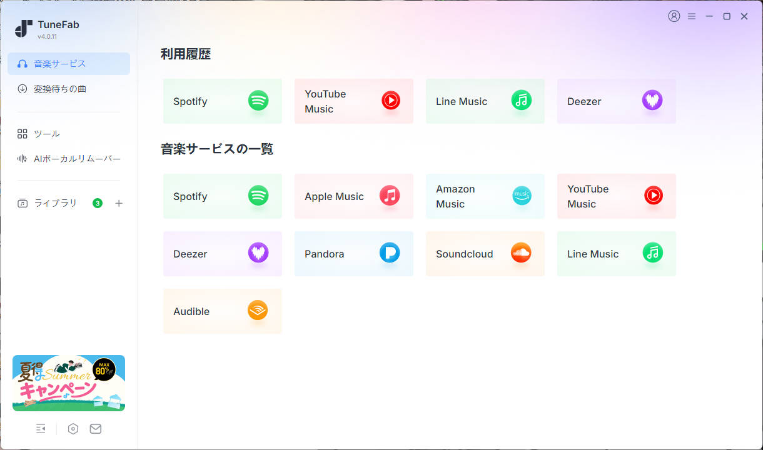
Task: Click Spotify logo icon in 音楽サービスの一覧
Action: click(258, 196)
